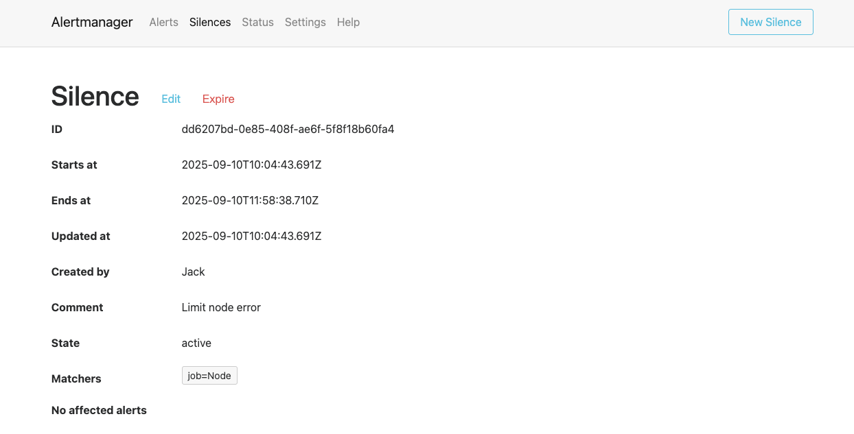The height and width of the screenshot is (434, 854).
Task: Click the No affected alerts label
Action: (x=99, y=410)
